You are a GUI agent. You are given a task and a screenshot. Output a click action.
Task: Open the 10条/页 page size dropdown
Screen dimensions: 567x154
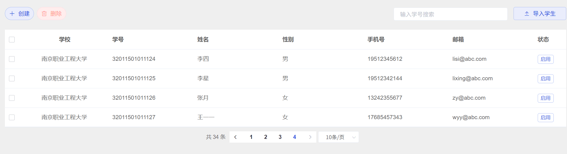(x=338, y=137)
